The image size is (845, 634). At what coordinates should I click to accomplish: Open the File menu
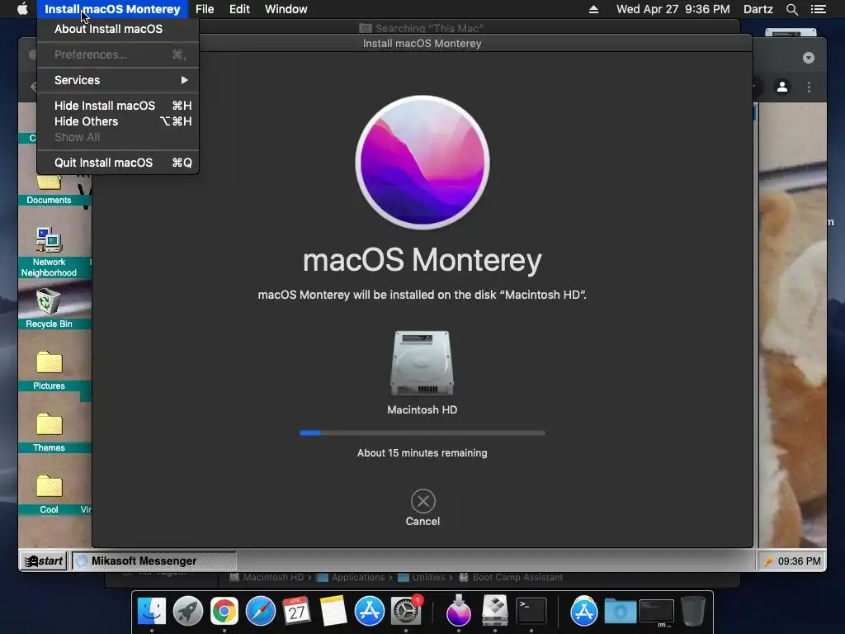pyautogui.click(x=205, y=9)
